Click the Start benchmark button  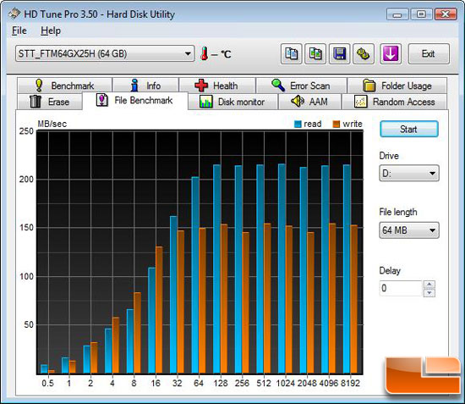click(409, 129)
